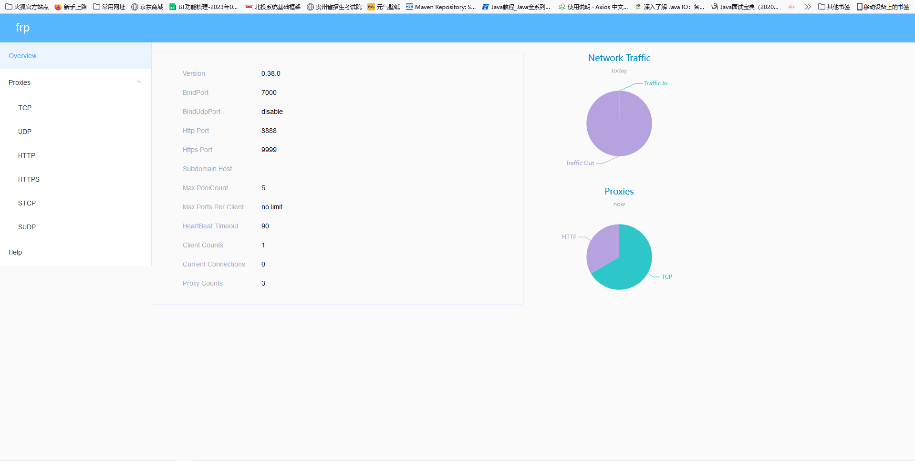
Task: Click the Traffic In chart label
Action: [655, 83]
